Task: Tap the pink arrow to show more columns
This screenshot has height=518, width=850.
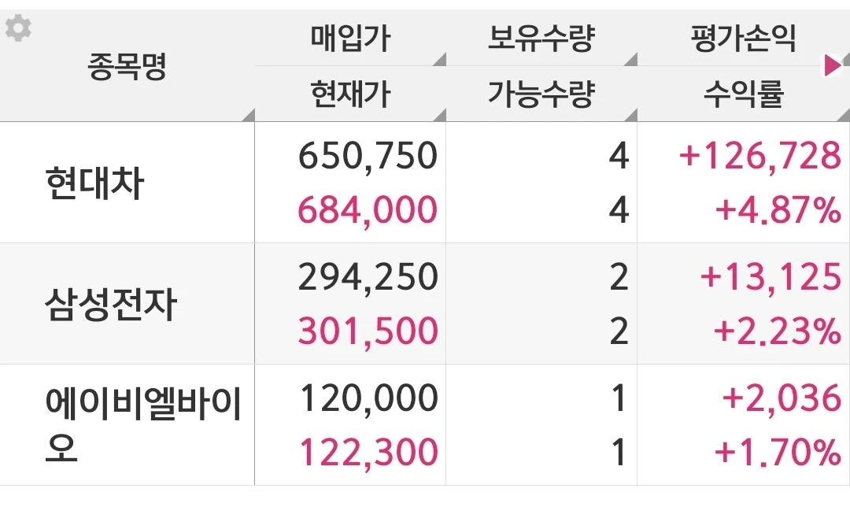Action: (x=833, y=65)
